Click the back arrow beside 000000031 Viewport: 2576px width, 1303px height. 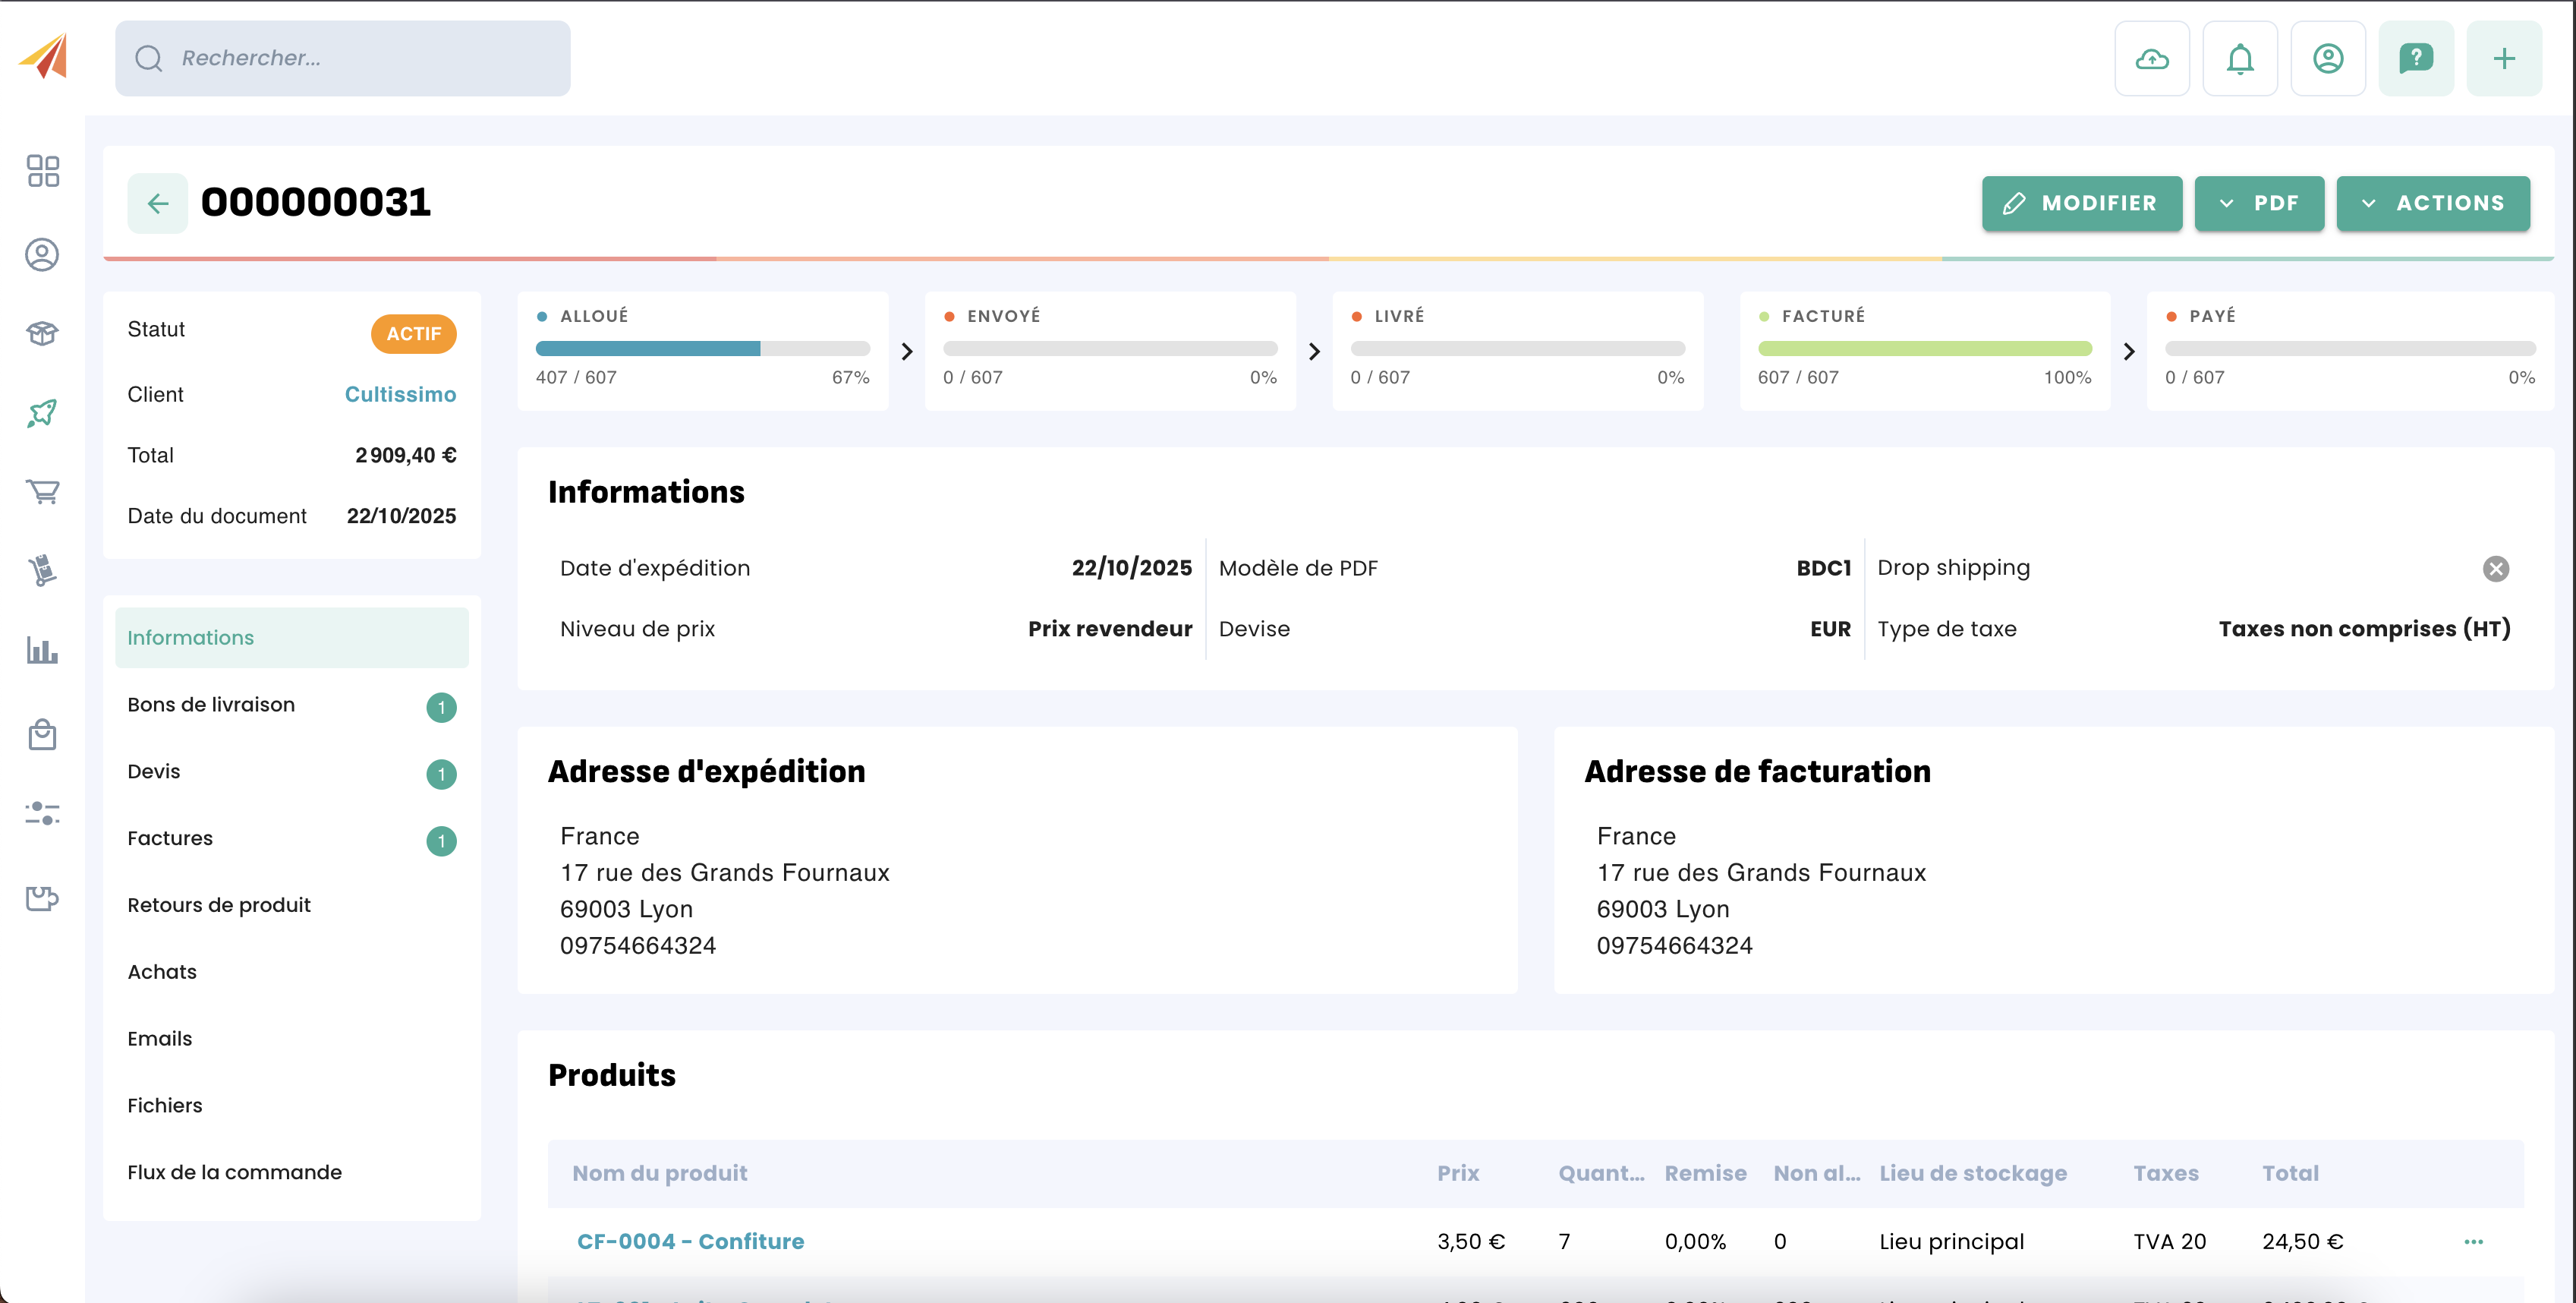tap(157, 204)
